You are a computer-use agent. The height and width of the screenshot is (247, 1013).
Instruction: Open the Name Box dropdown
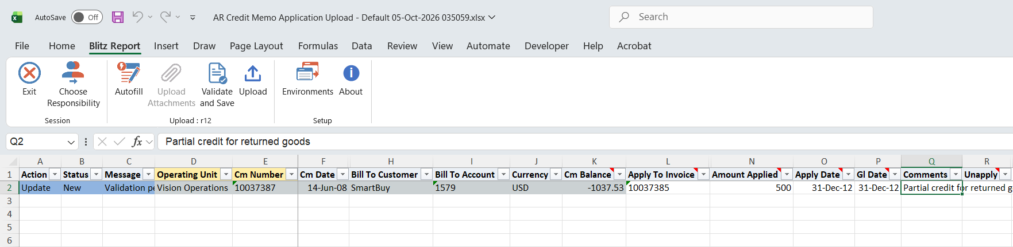point(71,142)
